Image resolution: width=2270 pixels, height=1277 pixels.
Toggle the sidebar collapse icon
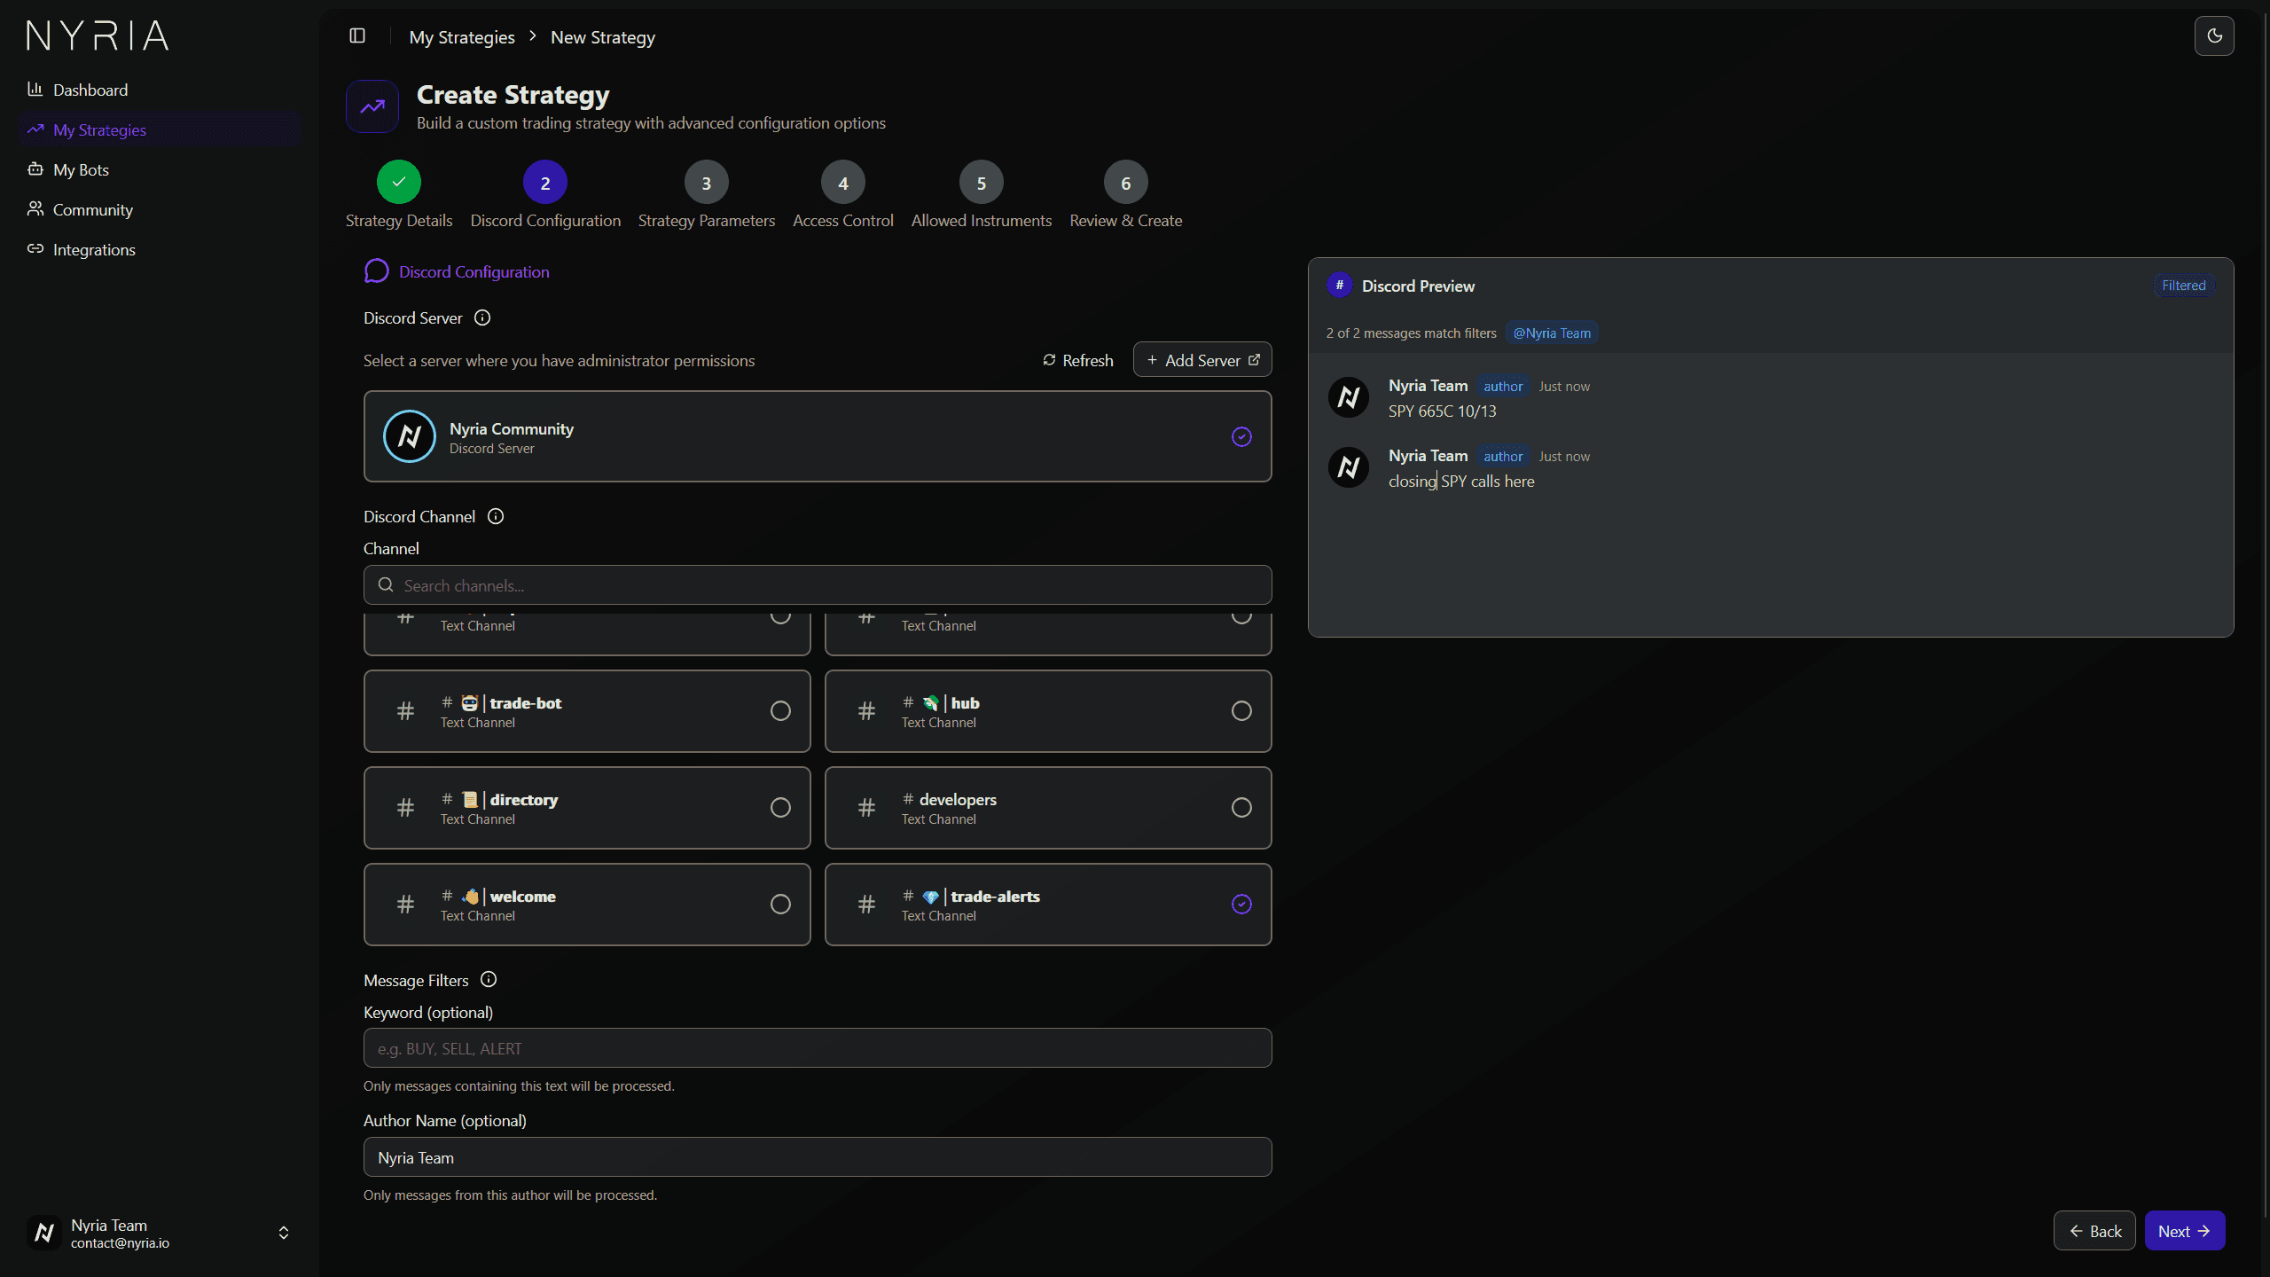tap(358, 36)
